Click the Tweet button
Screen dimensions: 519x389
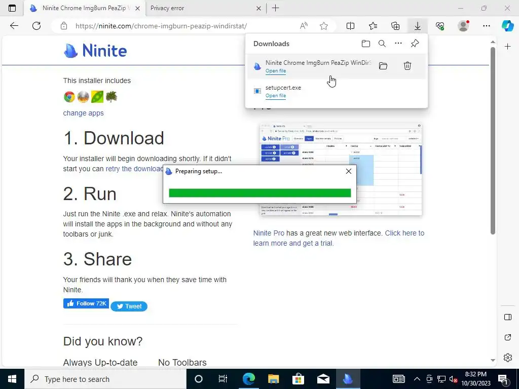click(129, 306)
